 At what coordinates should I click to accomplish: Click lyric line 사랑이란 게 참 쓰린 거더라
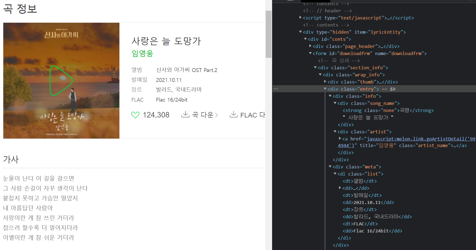pyautogui.click(x=39, y=218)
